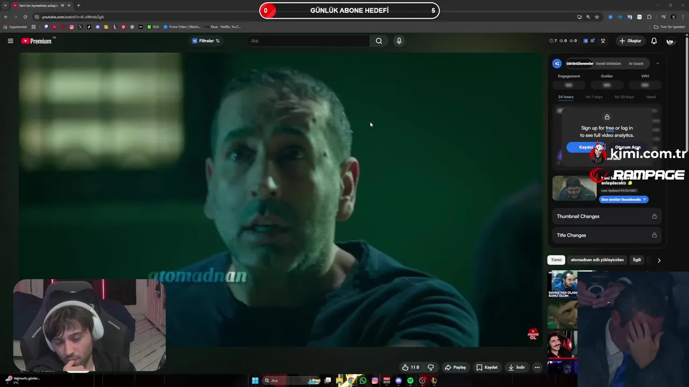Open the Instagram bookmark icon

[x=72, y=26]
